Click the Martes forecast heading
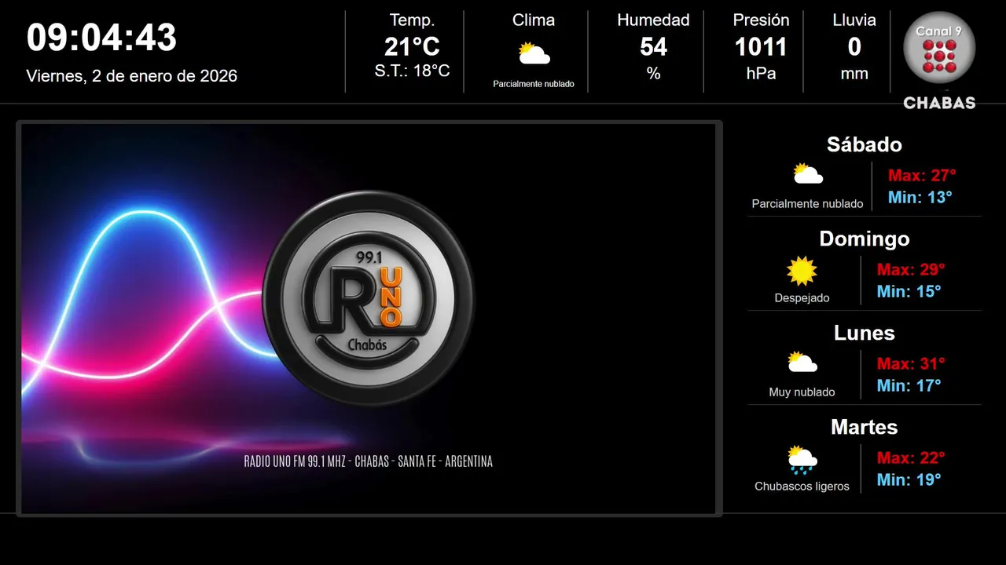The image size is (1006, 565). pyautogui.click(x=865, y=427)
